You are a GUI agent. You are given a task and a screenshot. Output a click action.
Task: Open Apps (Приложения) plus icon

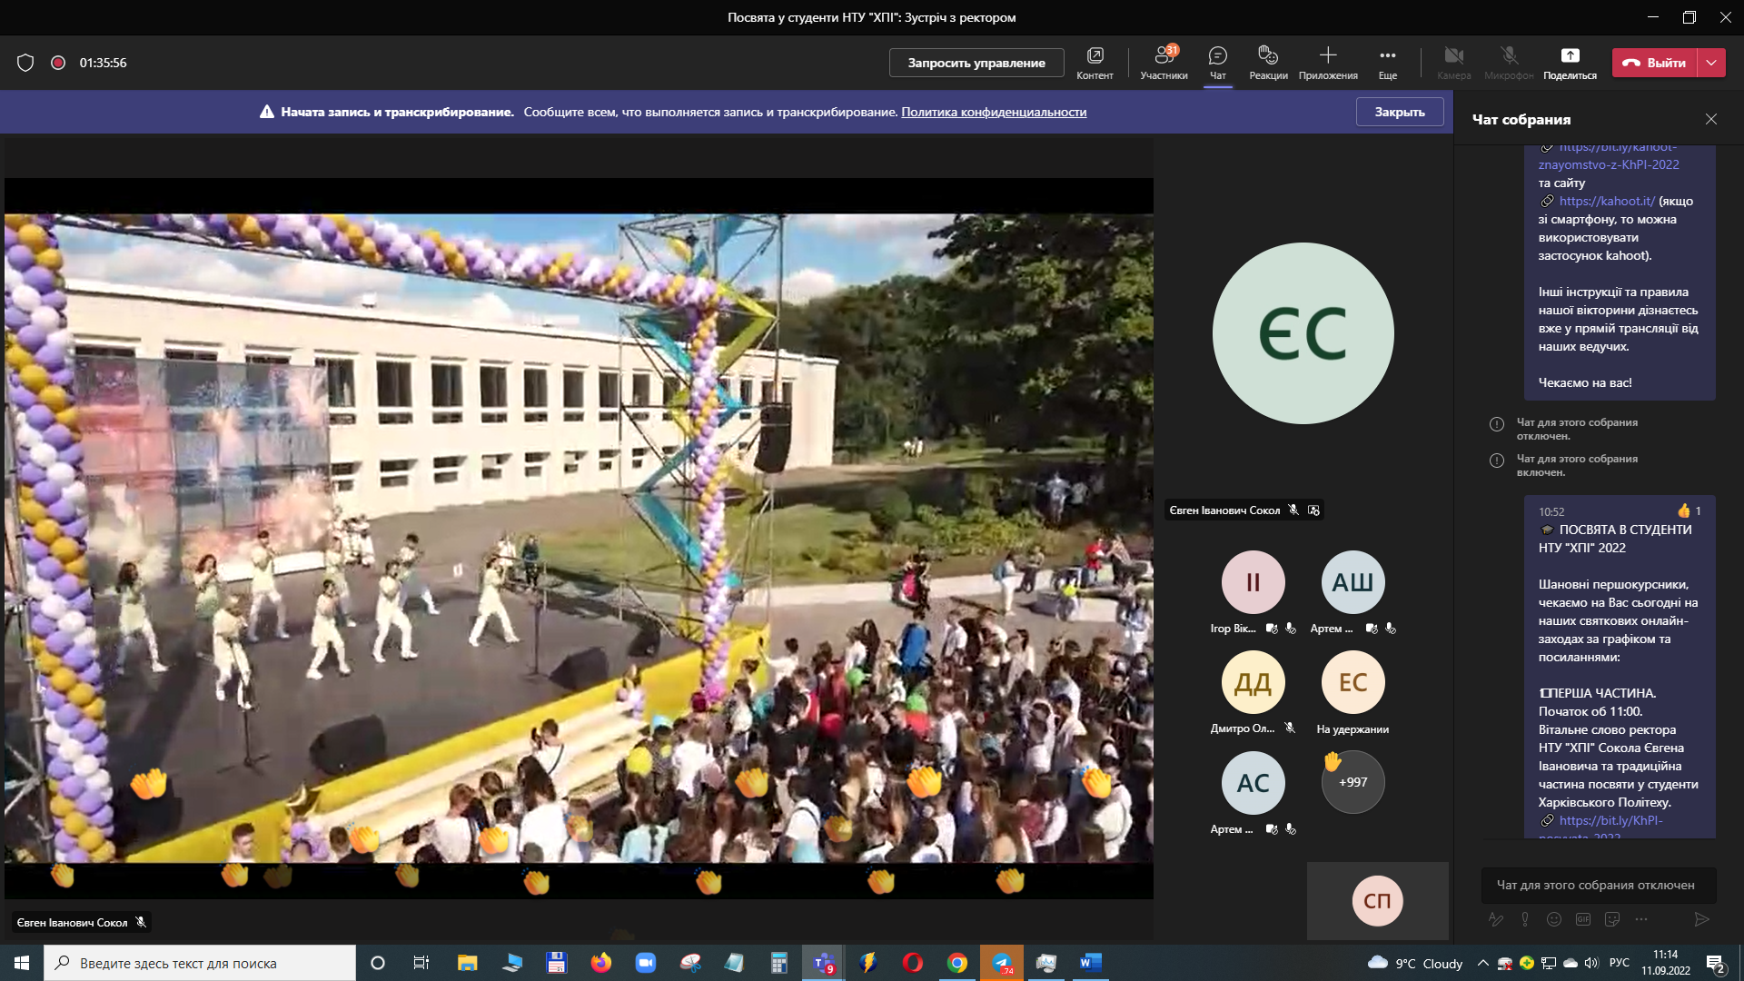pyautogui.click(x=1328, y=56)
